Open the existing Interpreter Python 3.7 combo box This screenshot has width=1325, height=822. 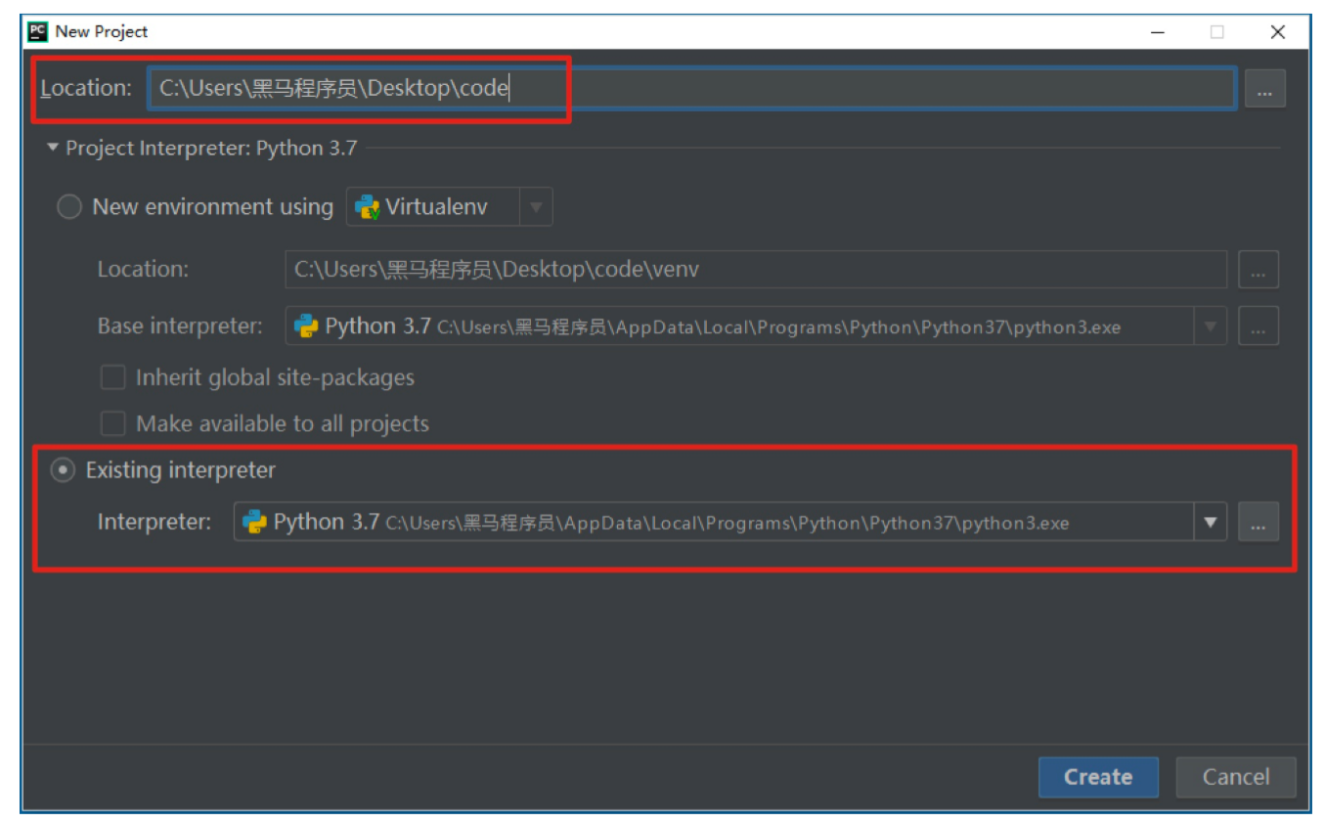[x=729, y=522]
